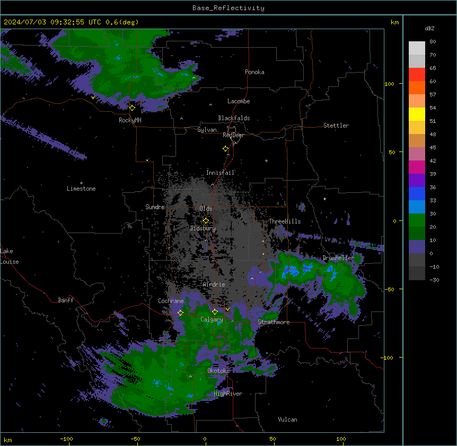The width and height of the screenshot is (457, 446).
Task: Click the 0 tick label on bottom axis
Action: tap(205, 439)
